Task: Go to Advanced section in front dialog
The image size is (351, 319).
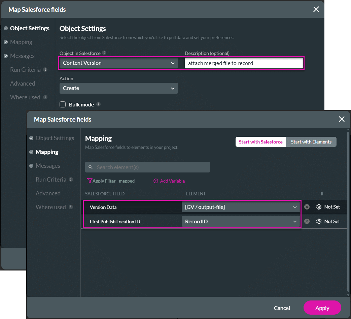Action: pos(48,193)
